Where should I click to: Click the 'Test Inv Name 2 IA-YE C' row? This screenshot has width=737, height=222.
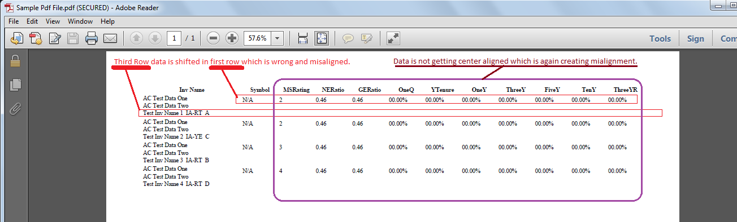(176, 136)
